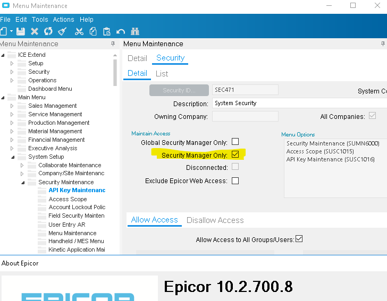Screen dimensions: 387x301
Task: Expand the Collaborate Maintenance node
Action: pyautogui.click(x=22, y=165)
